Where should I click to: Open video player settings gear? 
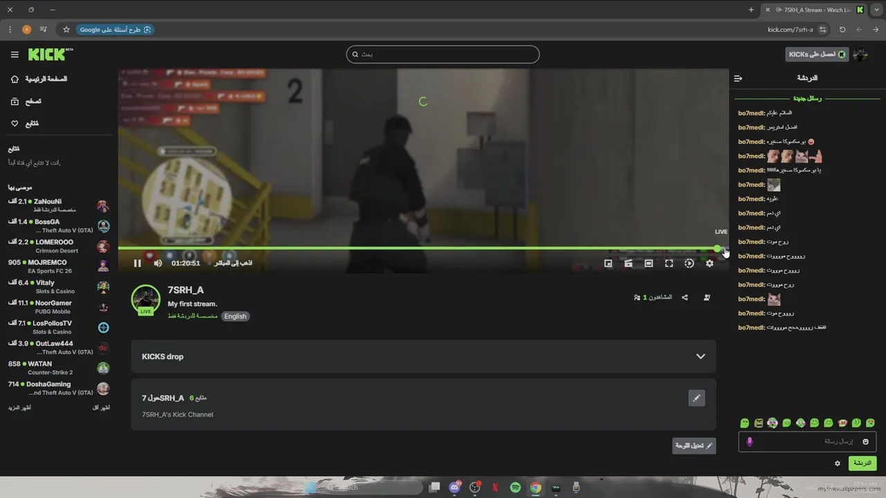pos(709,263)
